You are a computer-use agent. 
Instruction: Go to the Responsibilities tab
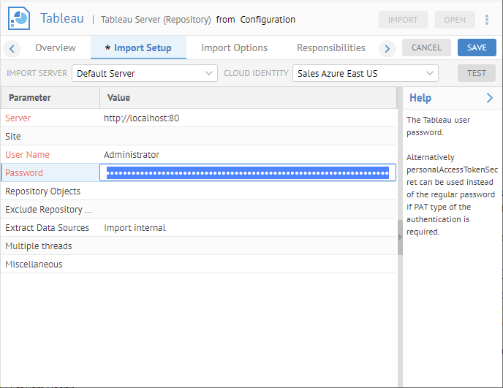330,48
